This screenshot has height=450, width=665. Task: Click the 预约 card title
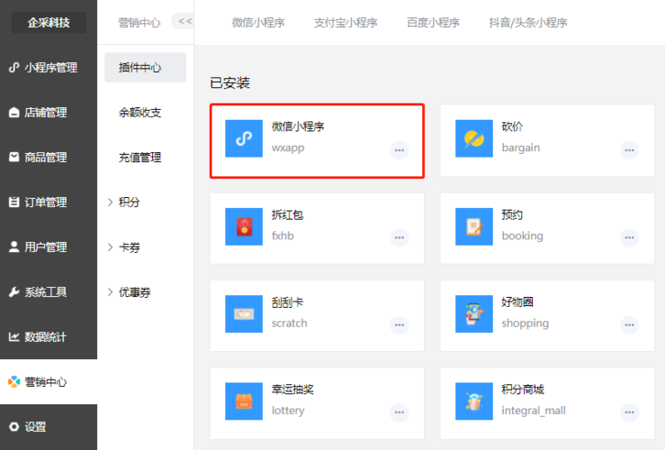click(x=512, y=214)
